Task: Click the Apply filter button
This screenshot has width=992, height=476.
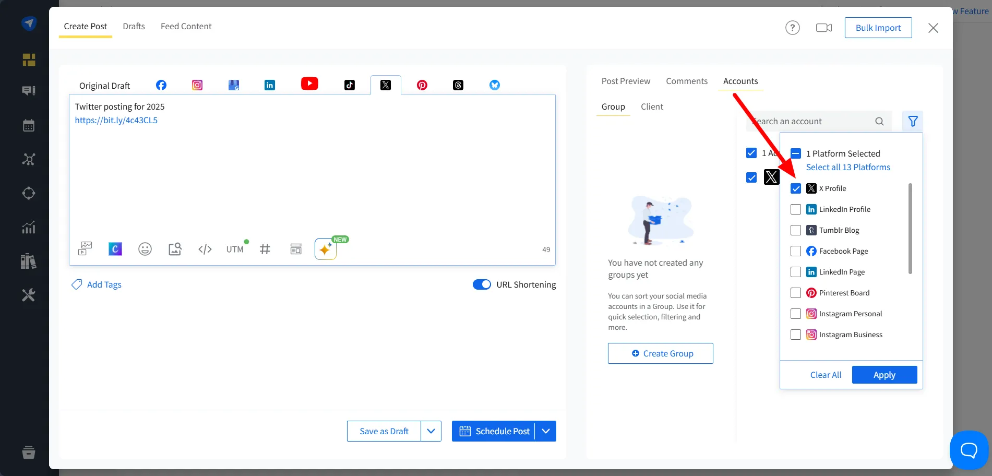Action: (884, 375)
